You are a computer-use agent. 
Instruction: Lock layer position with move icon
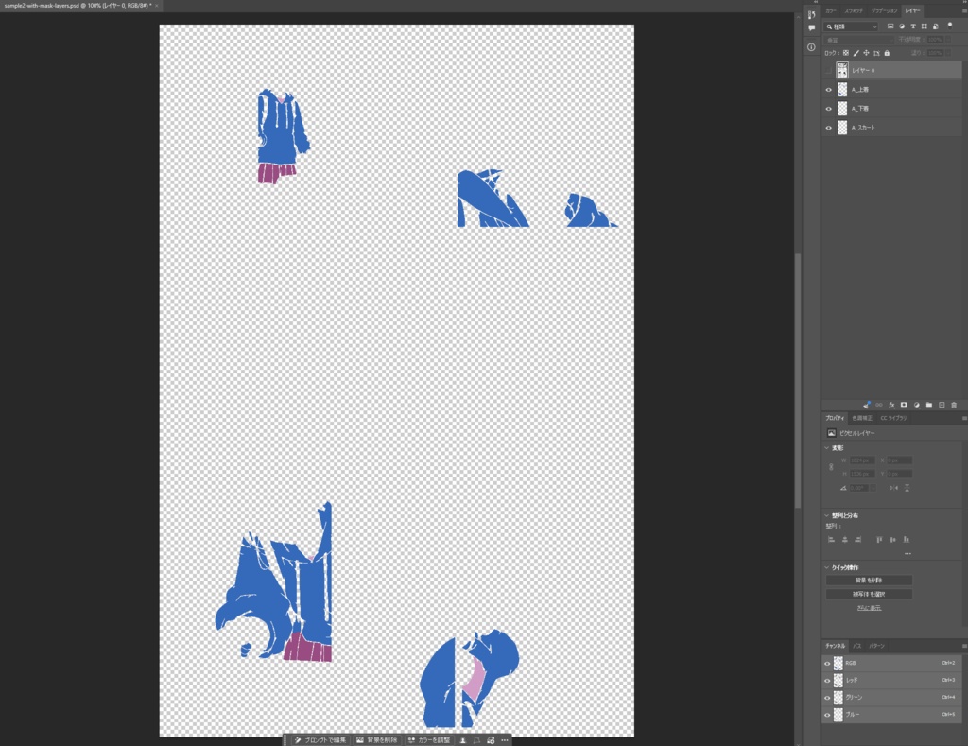866,53
